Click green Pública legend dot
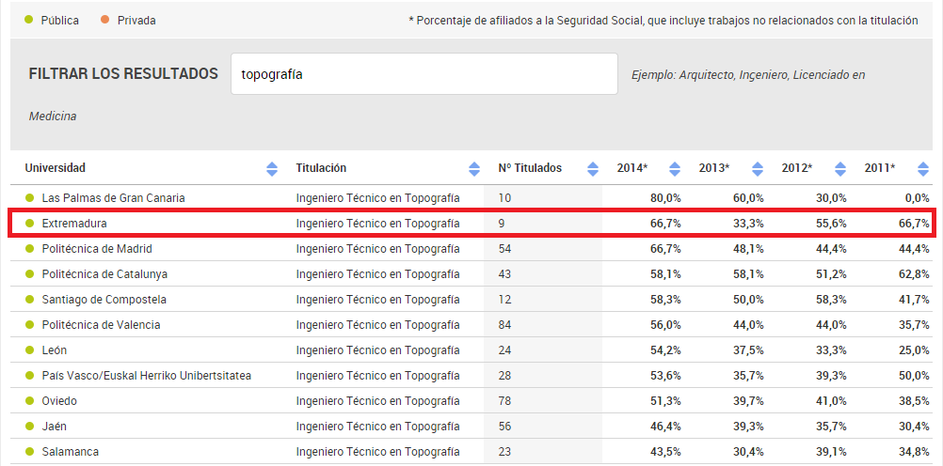The width and height of the screenshot is (943, 466). (28, 20)
